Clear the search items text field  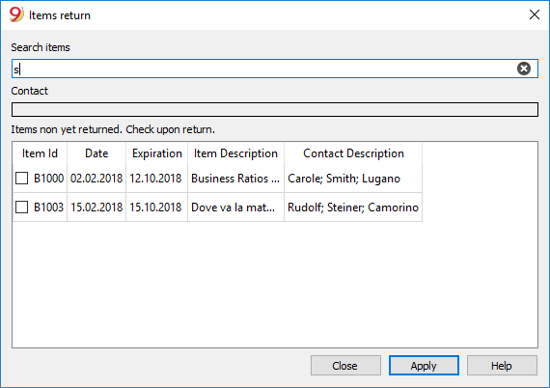(523, 69)
